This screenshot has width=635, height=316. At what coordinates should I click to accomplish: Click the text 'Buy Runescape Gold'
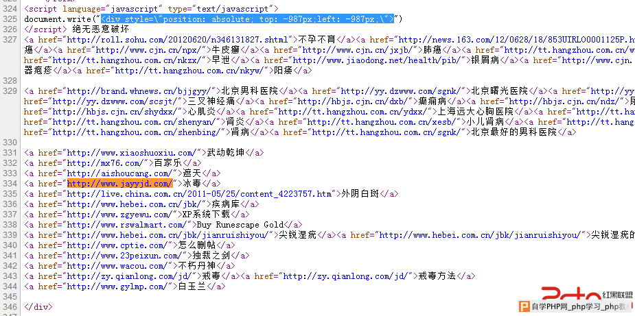click(240, 225)
